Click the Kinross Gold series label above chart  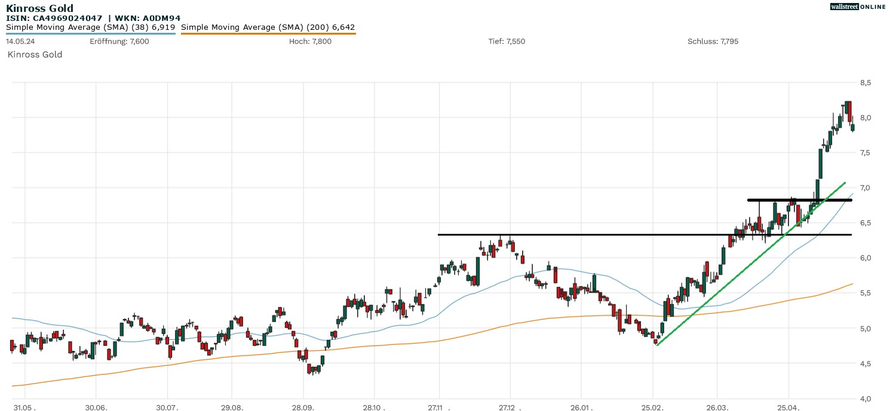tap(35, 54)
